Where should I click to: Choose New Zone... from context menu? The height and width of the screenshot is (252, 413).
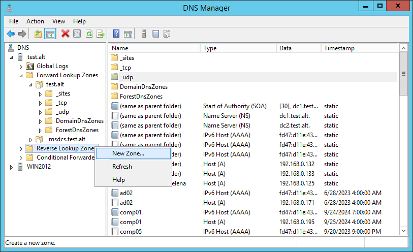pos(128,153)
